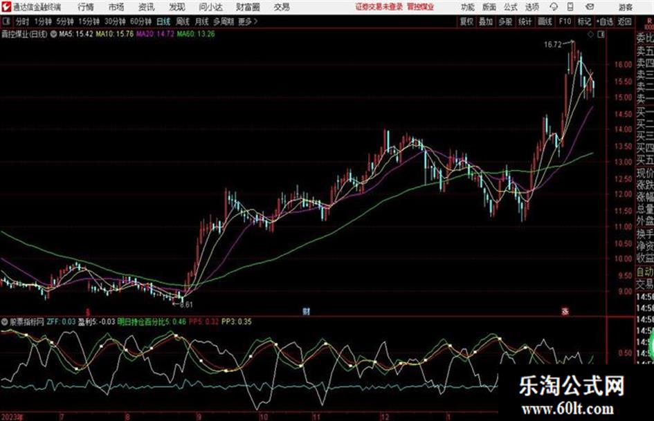
Task: Switch to the 周线 weekly tab
Action: pos(183,21)
